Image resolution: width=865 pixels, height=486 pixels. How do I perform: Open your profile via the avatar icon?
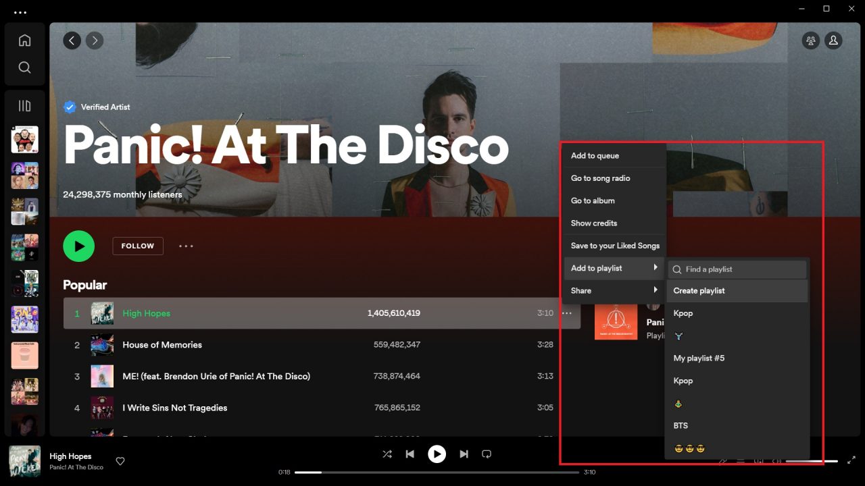point(833,40)
